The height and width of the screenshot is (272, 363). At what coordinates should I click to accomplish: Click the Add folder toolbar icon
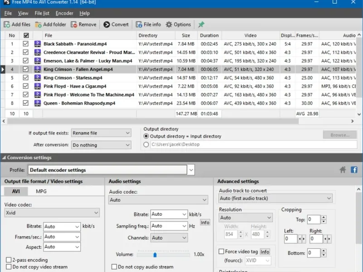[x=38, y=24]
